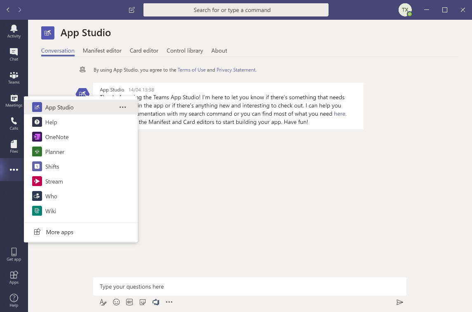Image resolution: width=472 pixels, height=312 pixels.
Task: Open more compose options ellipsis
Action: pos(169,302)
